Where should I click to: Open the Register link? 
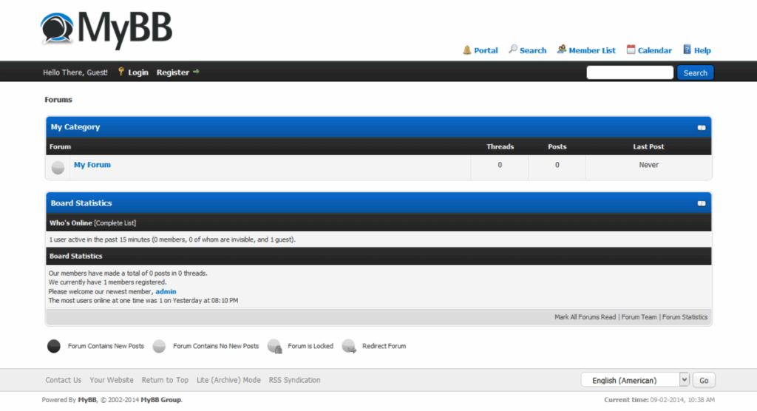pyautogui.click(x=173, y=72)
